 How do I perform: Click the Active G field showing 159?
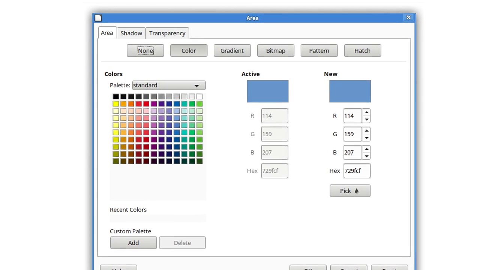274,134
